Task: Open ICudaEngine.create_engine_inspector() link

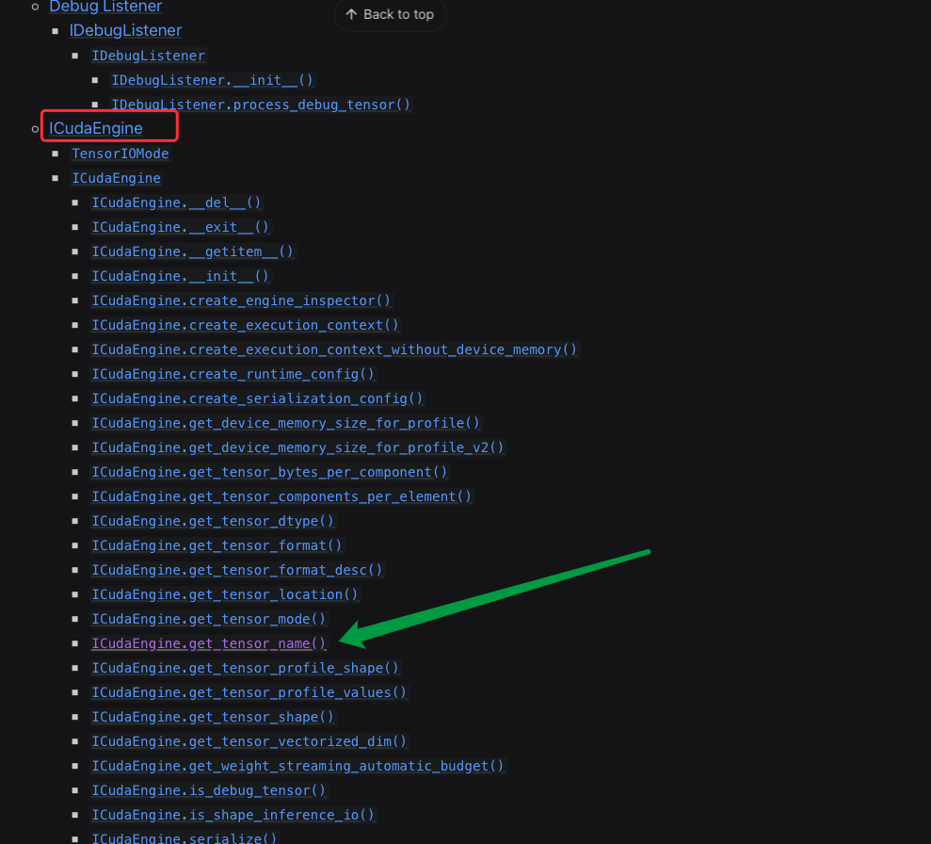Action: (241, 300)
